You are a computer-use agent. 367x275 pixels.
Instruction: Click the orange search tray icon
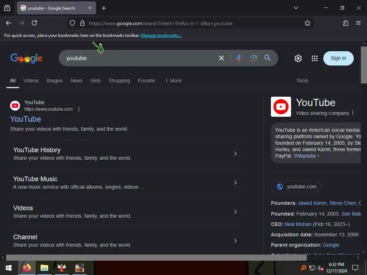(303, 268)
